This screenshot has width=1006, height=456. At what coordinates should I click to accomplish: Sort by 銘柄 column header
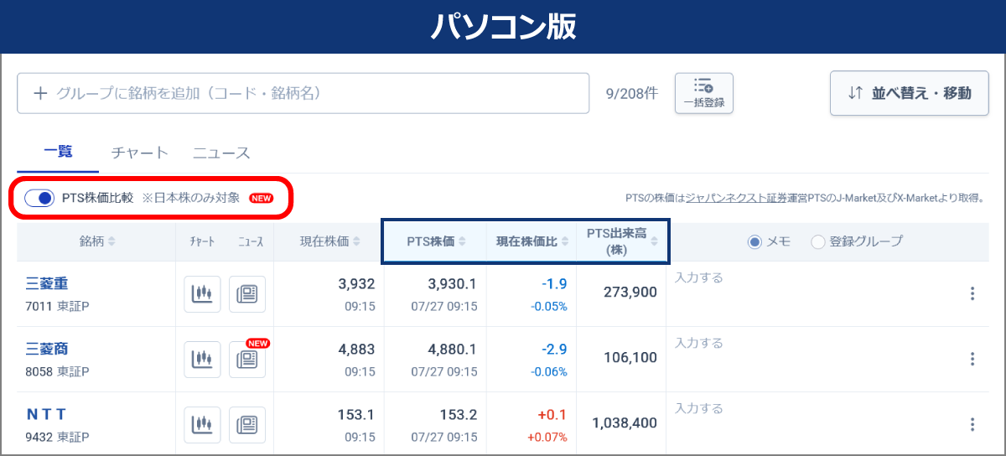[x=97, y=241]
